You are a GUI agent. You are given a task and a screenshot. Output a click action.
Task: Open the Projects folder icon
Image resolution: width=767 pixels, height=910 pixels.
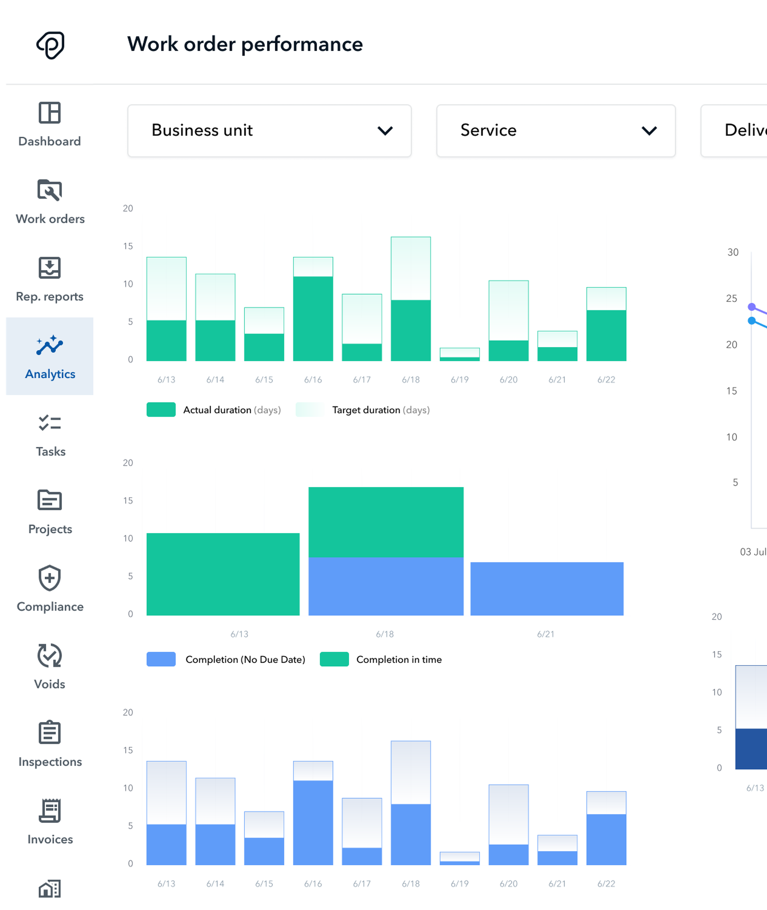pyautogui.click(x=50, y=501)
